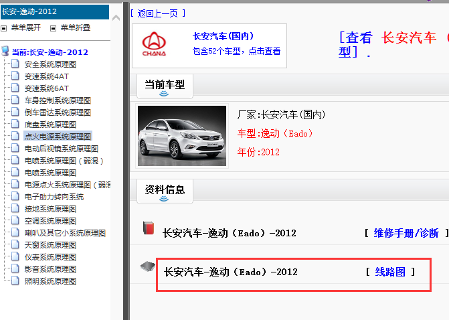449x320 pixels.
Task: Click the document icon beside 电动后视镜系统原理图
Action: [15, 148]
